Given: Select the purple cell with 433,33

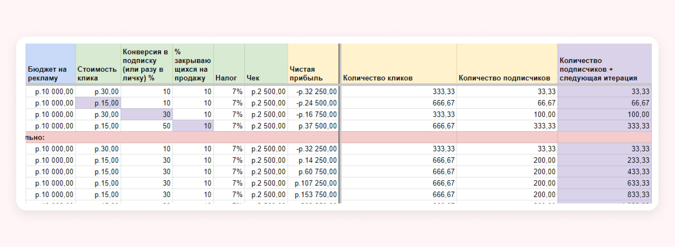Looking at the screenshot, I should (604, 172).
